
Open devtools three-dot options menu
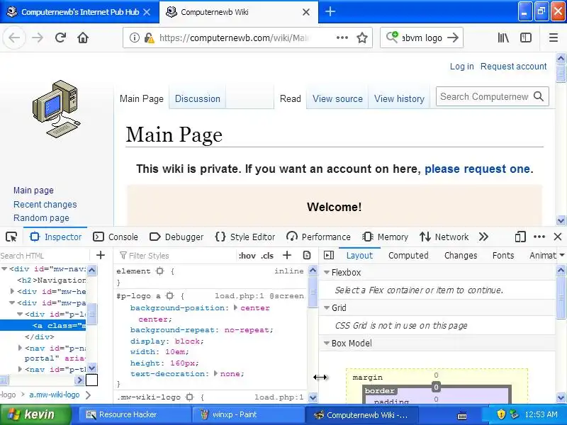click(539, 237)
